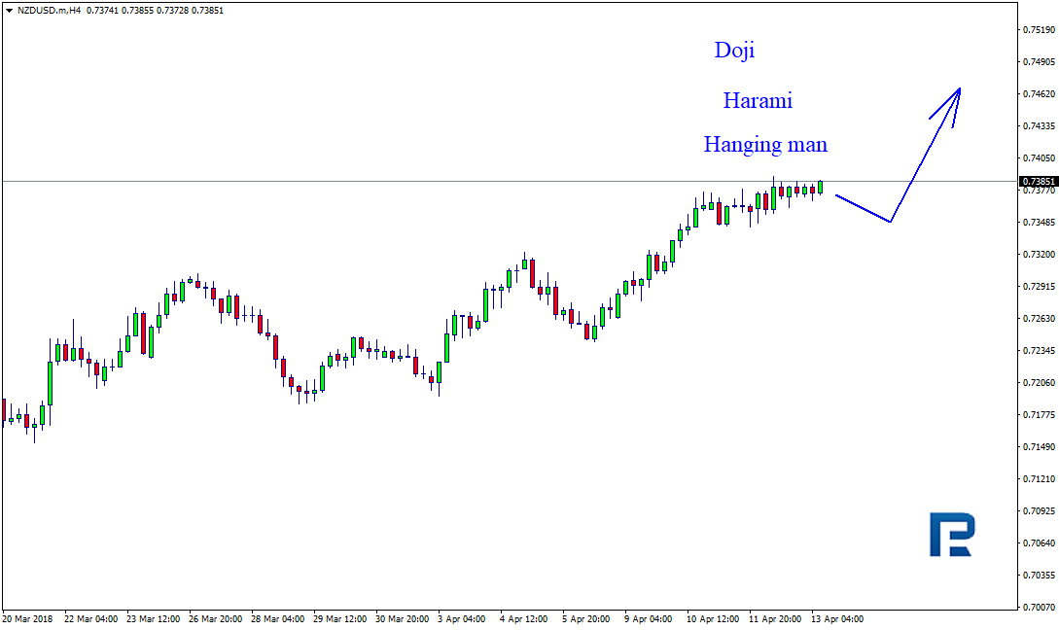The image size is (1059, 630).
Task: Select the "Harami" text annotation
Action: tap(758, 100)
